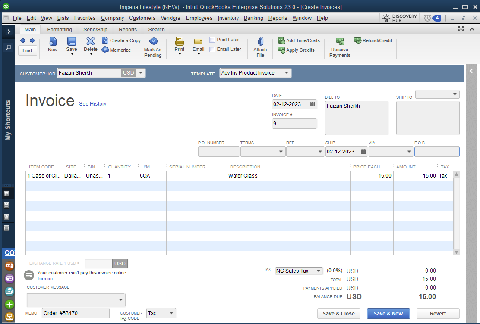Click Save & New
Screen dimensions: 480x324
388,314
